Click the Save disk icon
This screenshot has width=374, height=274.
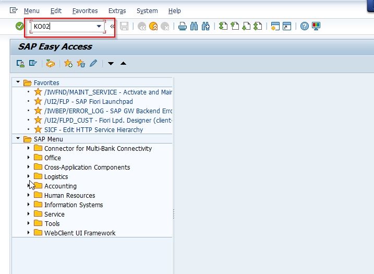click(124, 26)
